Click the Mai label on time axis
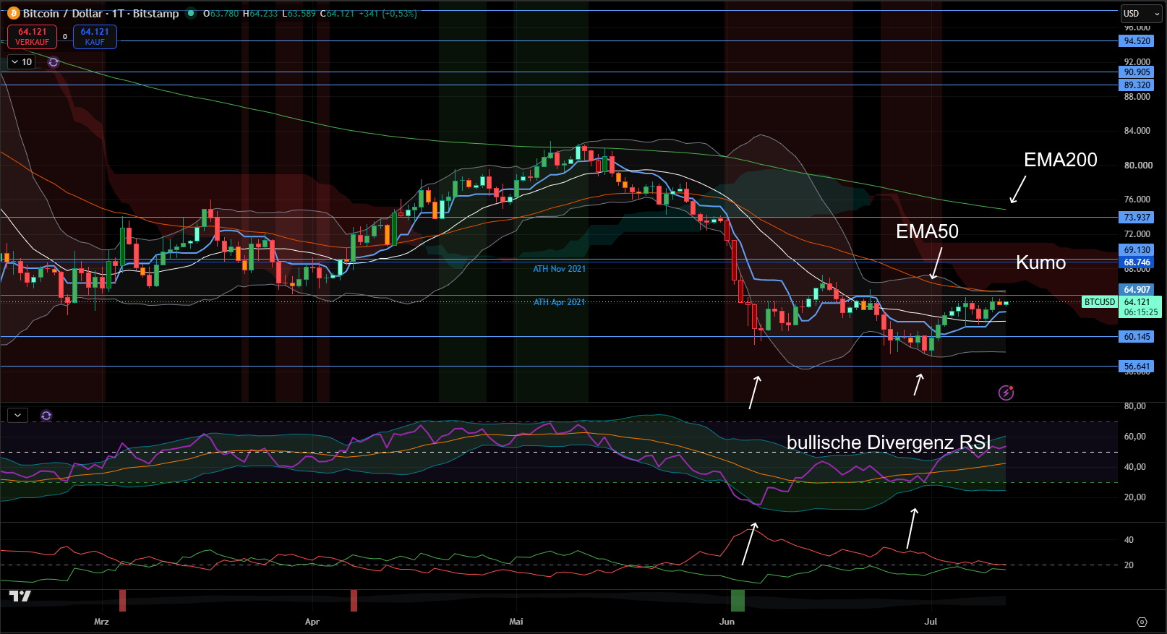This screenshot has height=634, width=1167. pos(516,622)
